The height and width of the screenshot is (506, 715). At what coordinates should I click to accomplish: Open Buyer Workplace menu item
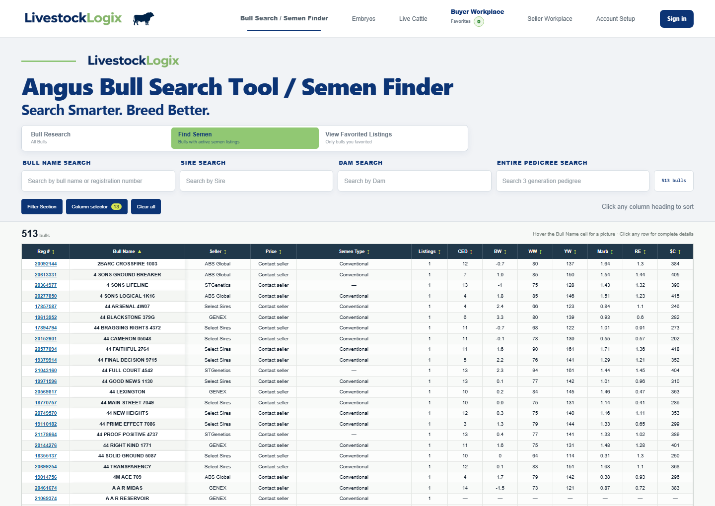[x=477, y=12]
